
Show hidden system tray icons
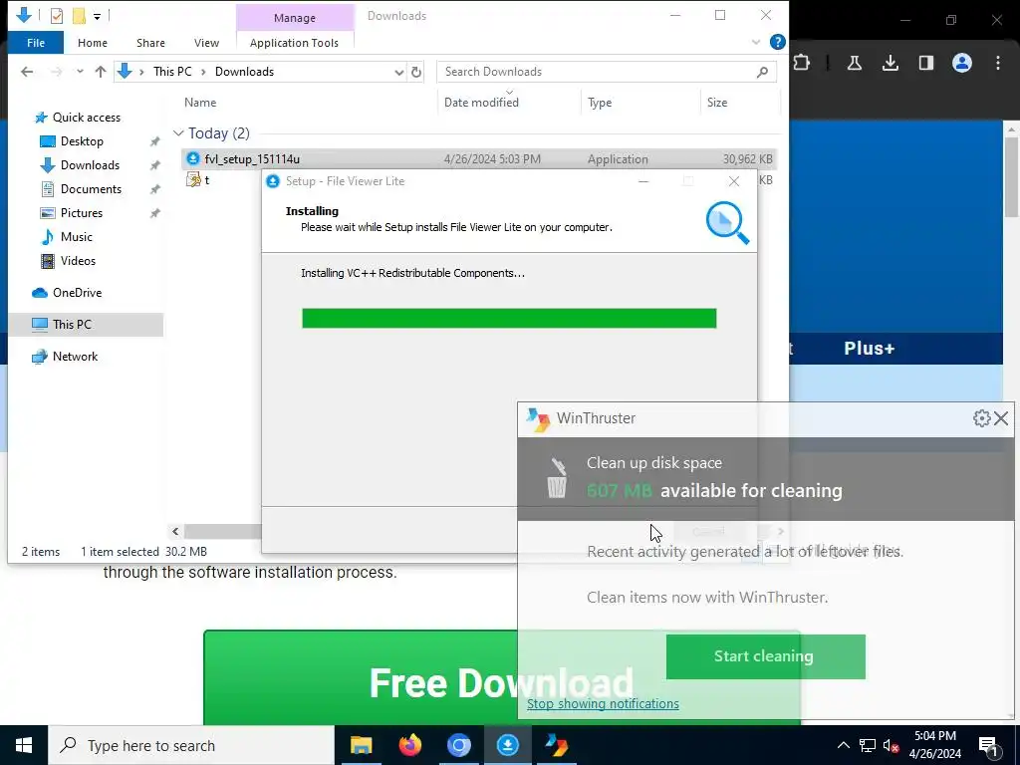coord(843,745)
